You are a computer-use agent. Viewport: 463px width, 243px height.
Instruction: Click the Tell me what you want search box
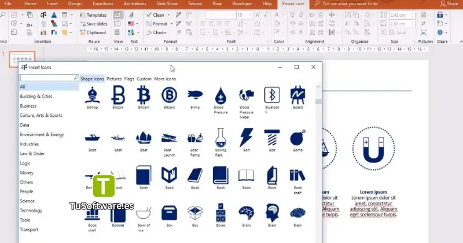[346, 3]
